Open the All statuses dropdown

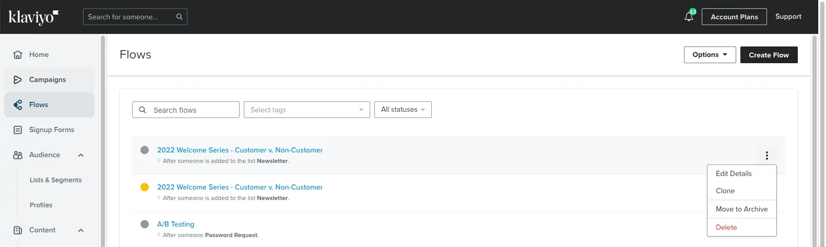(403, 110)
